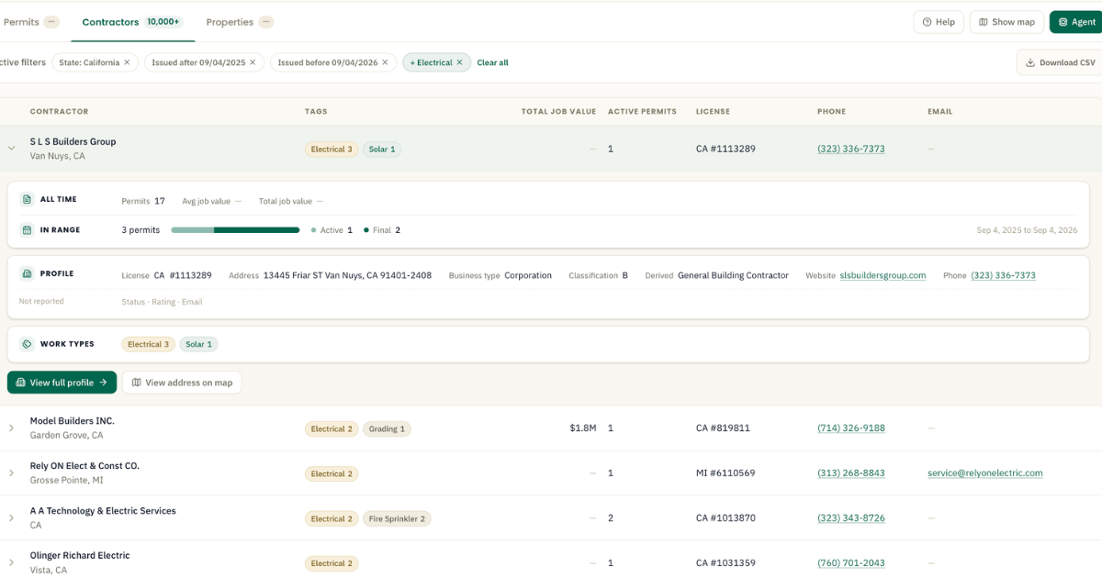Click S L S Builders Group phone in table row
Viewport: 1102px width, 578px height.
tap(851, 149)
